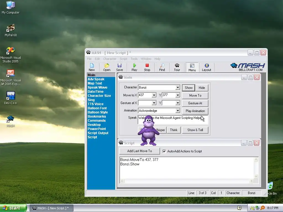The width and height of the screenshot is (283, 212).
Task: Click script horizontal scrollbar right arrow
Action: [x=251, y=181]
